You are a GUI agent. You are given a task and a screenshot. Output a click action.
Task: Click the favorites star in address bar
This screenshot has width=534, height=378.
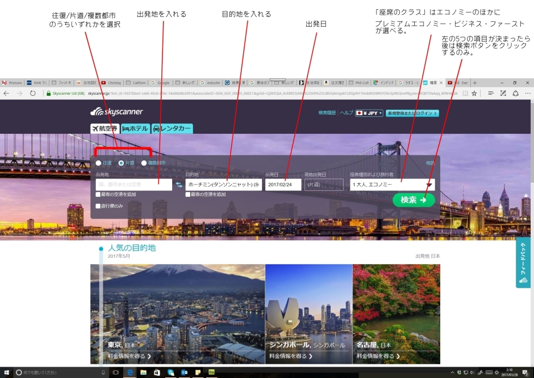click(x=474, y=94)
